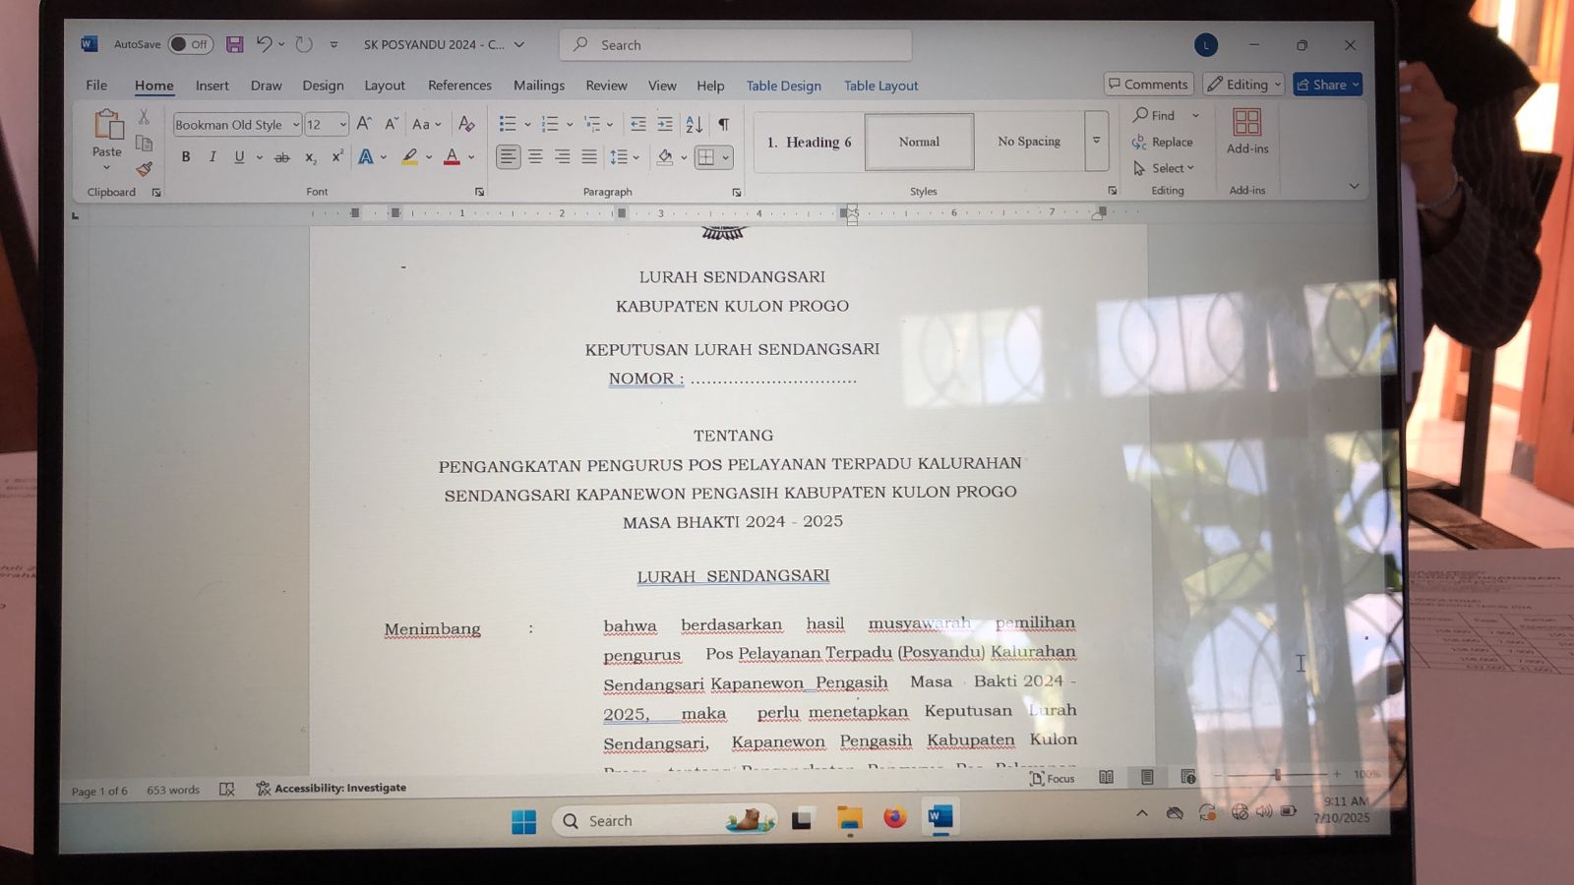This screenshot has width=1574, height=885.
Task: Click the Search box in title bar
Action: [736, 45]
